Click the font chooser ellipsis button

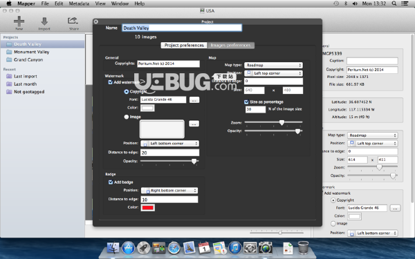coord(194,100)
